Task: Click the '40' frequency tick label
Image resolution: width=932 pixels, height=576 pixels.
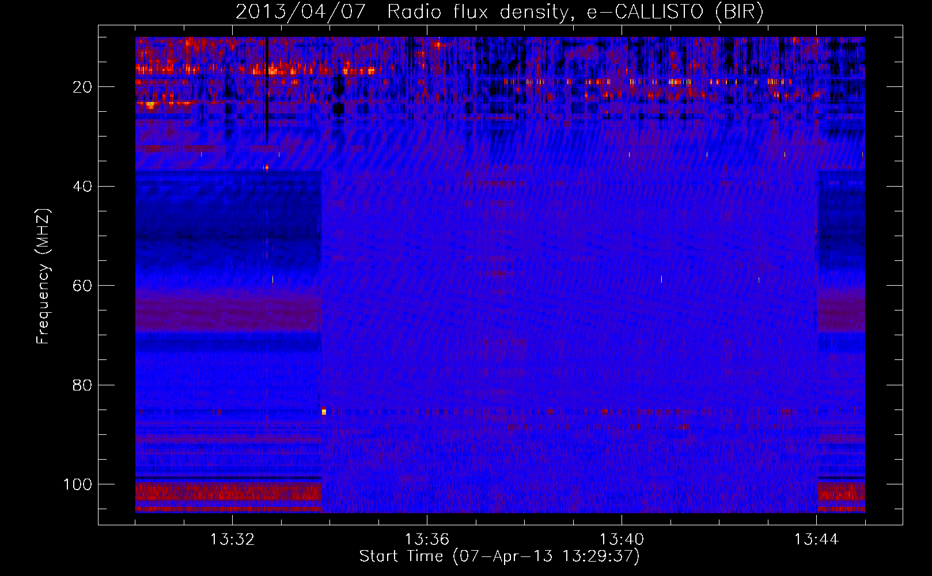Action: 82,187
